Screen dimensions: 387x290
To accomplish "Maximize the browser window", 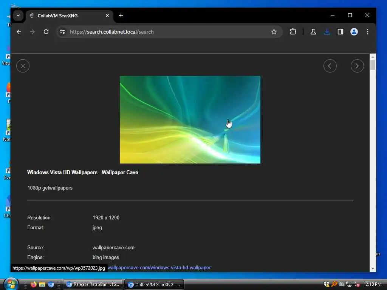I will click(x=350, y=15).
